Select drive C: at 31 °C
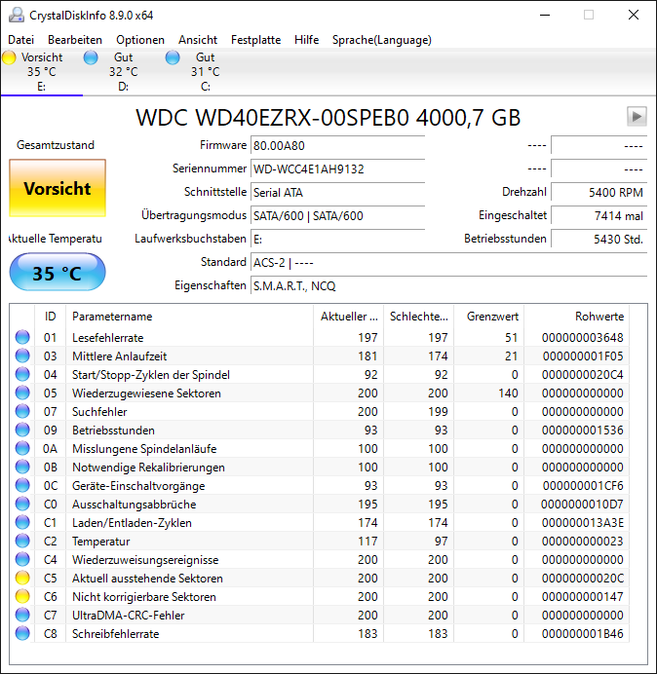 [x=206, y=72]
